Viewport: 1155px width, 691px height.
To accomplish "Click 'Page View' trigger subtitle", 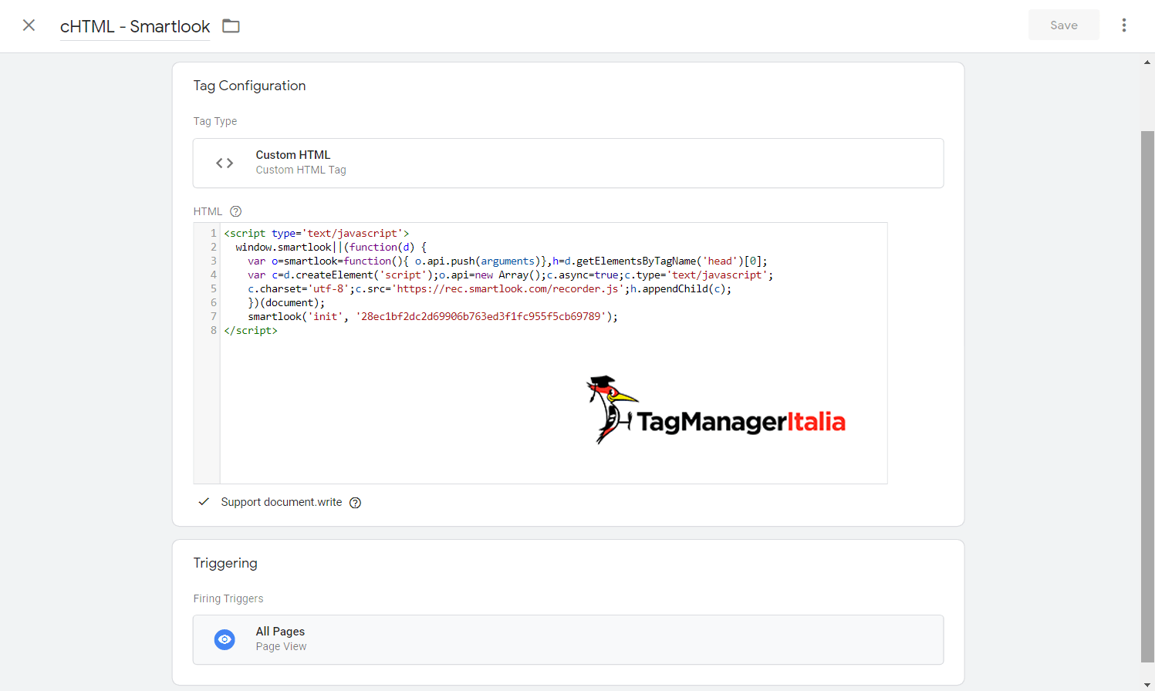I will click(282, 647).
